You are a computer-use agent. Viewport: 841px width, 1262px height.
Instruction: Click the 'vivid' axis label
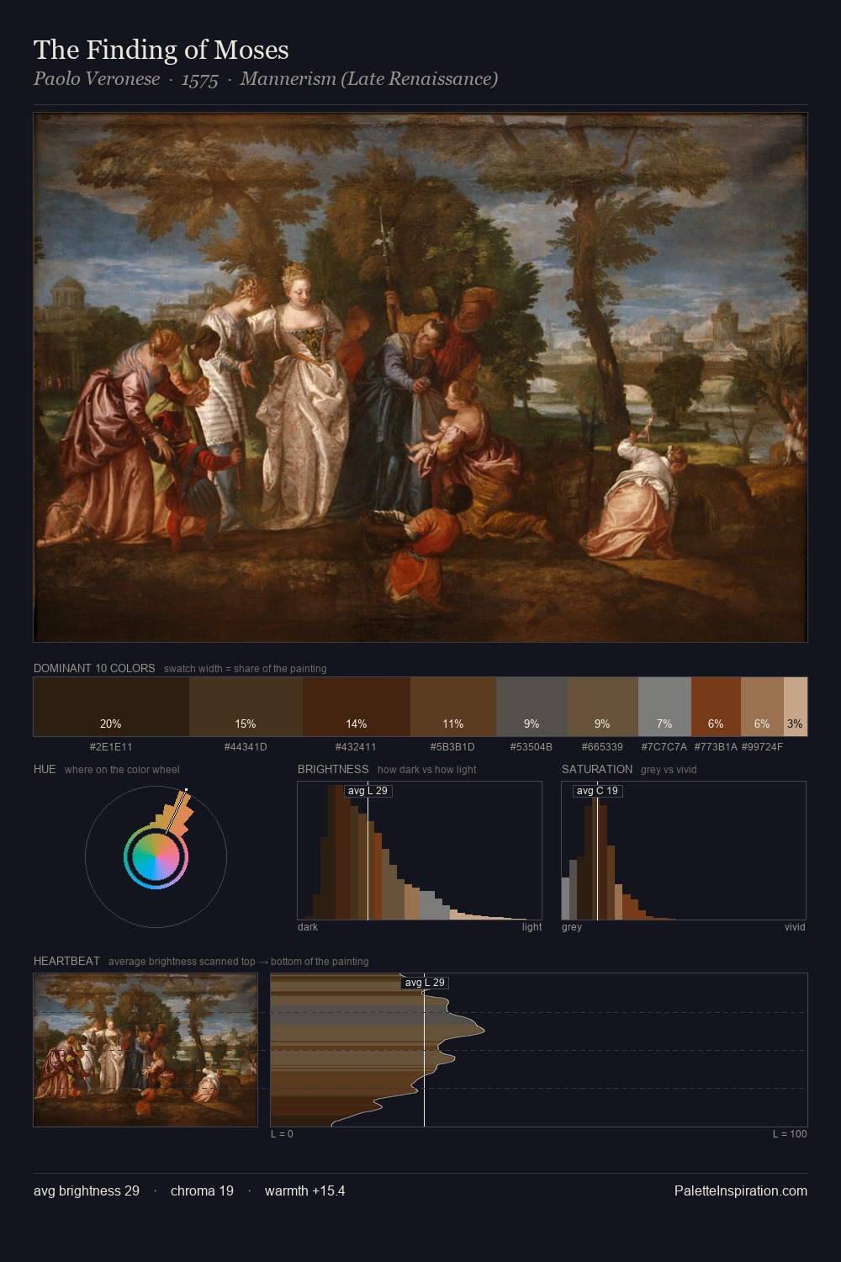point(795,927)
